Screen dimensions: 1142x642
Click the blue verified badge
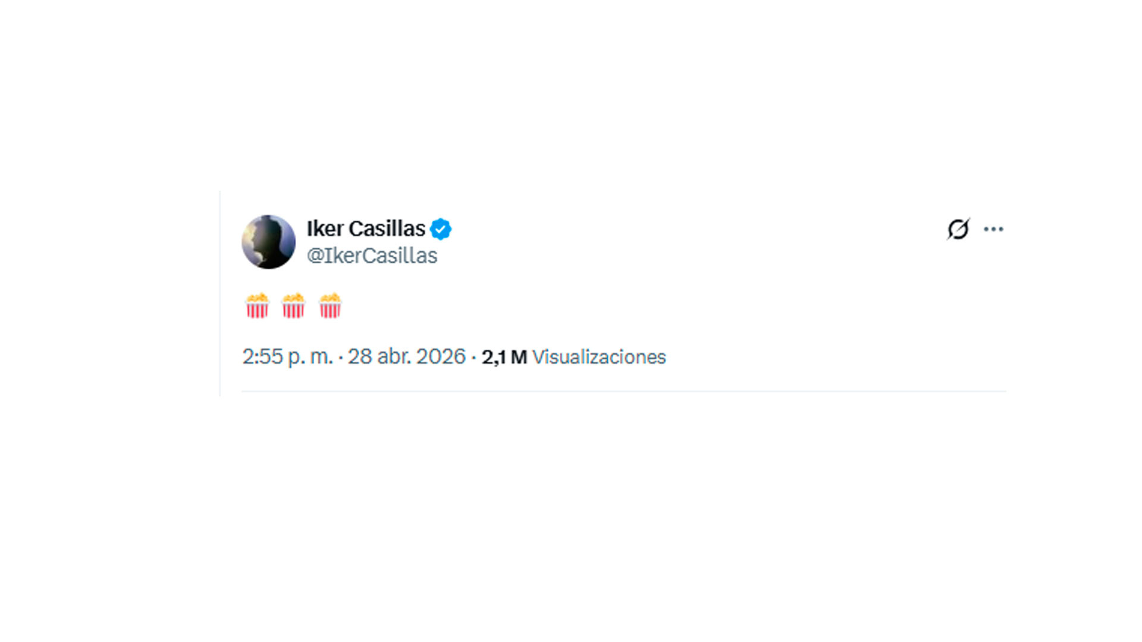click(441, 229)
